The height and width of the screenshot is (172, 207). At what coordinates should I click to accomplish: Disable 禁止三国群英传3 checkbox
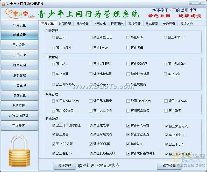(x=128, y=154)
